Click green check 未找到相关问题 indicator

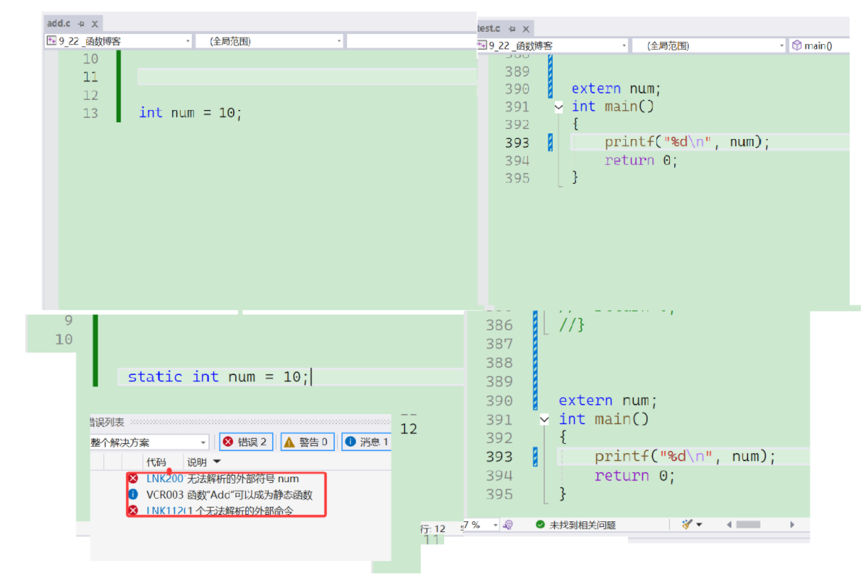point(575,524)
